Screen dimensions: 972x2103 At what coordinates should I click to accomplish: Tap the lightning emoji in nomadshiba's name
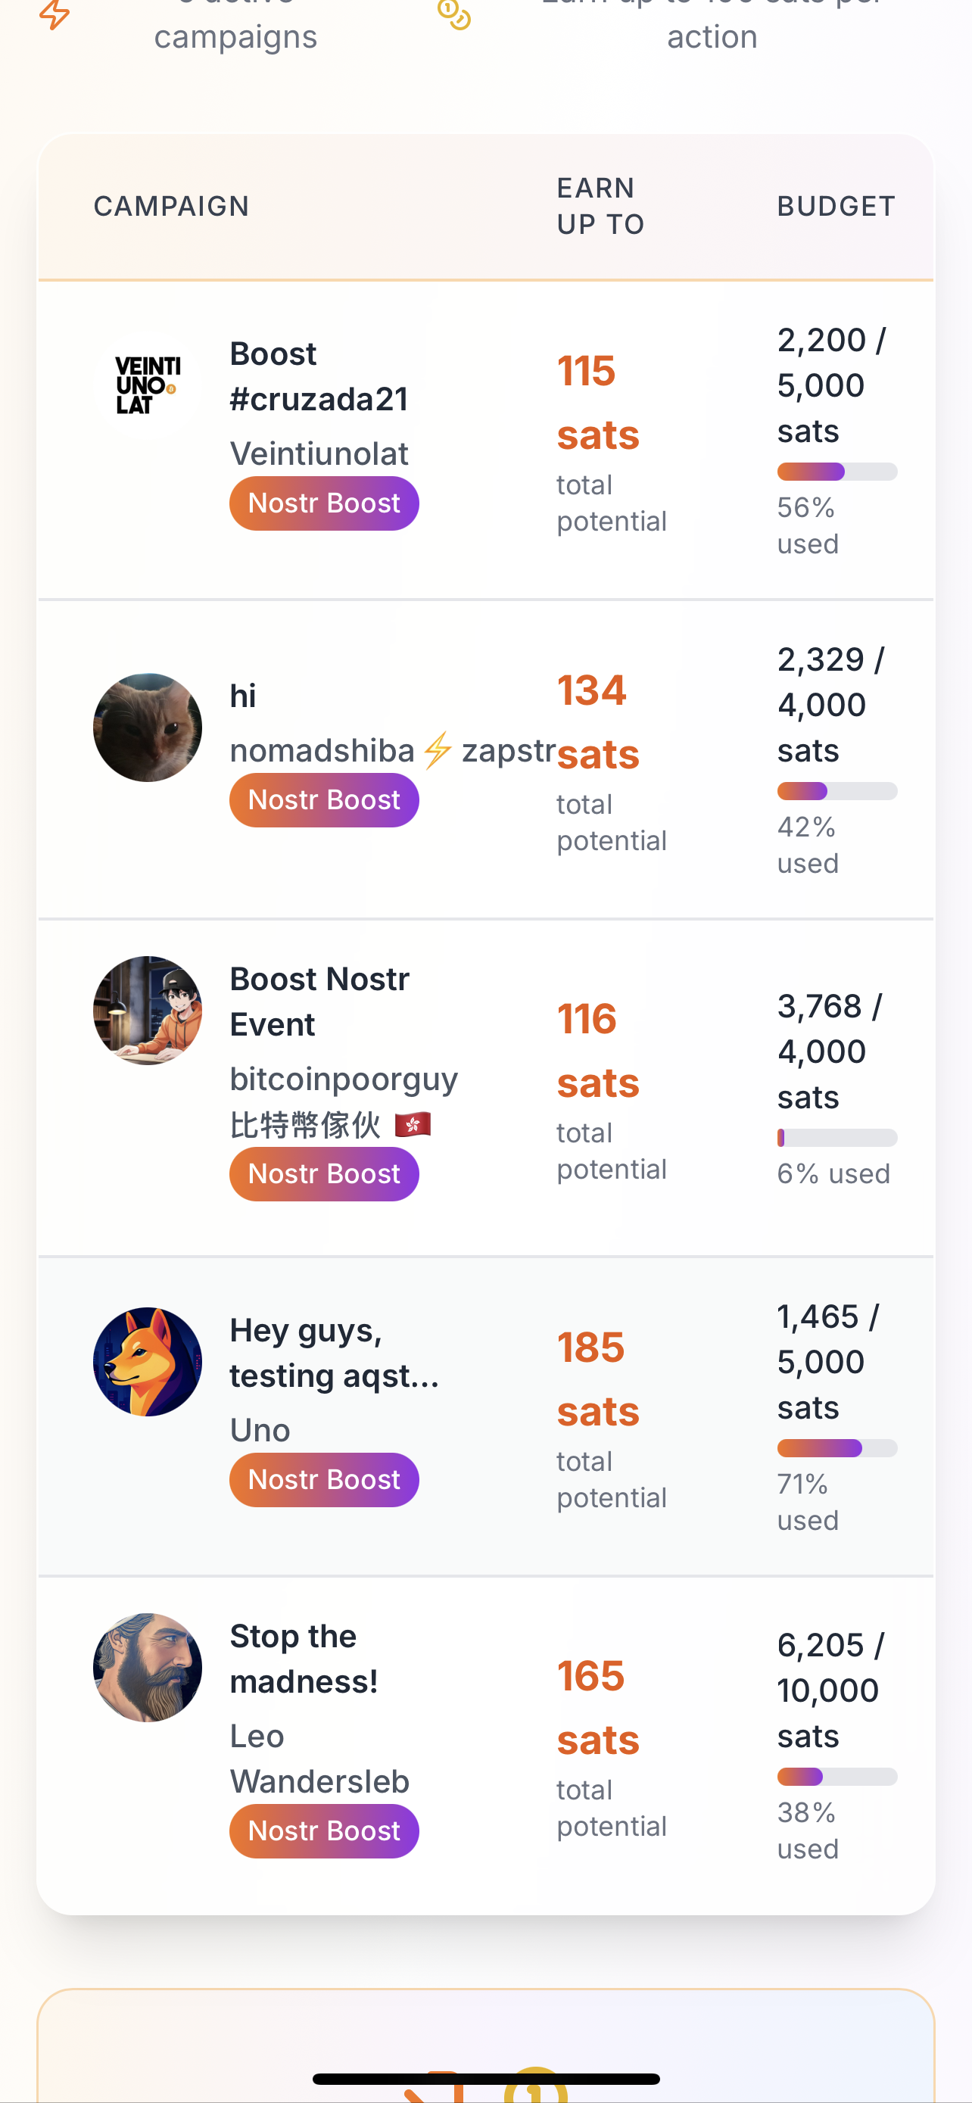coord(438,749)
